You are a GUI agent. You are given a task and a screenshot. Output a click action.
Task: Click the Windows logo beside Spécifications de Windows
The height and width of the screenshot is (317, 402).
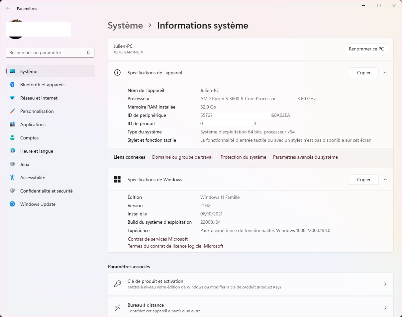pyautogui.click(x=117, y=180)
